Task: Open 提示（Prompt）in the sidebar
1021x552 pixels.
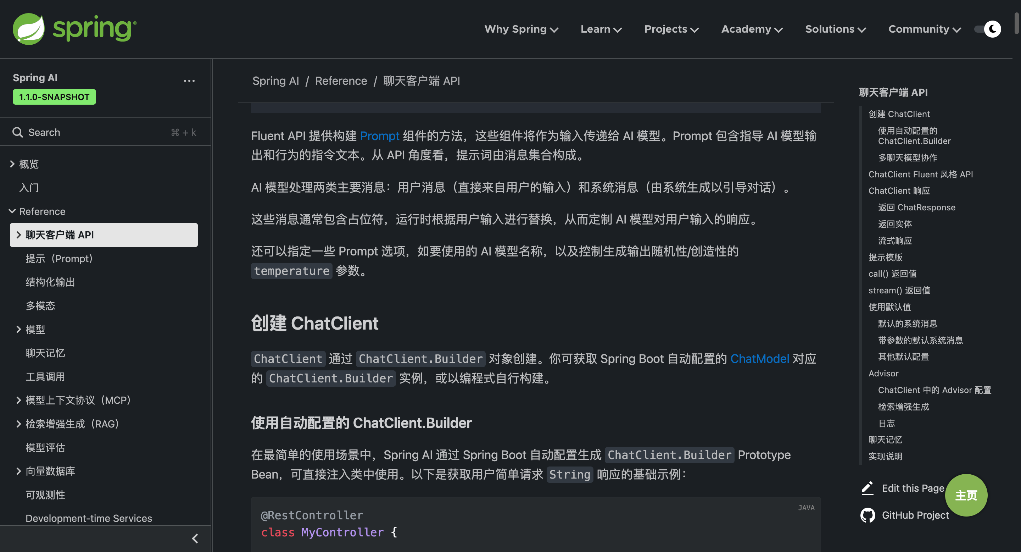Action: point(59,258)
